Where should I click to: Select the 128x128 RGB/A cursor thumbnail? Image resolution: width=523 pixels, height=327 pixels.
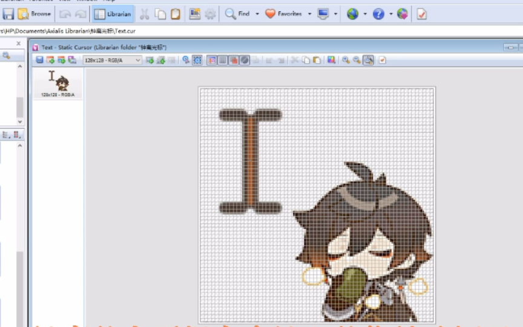coord(58,84)
